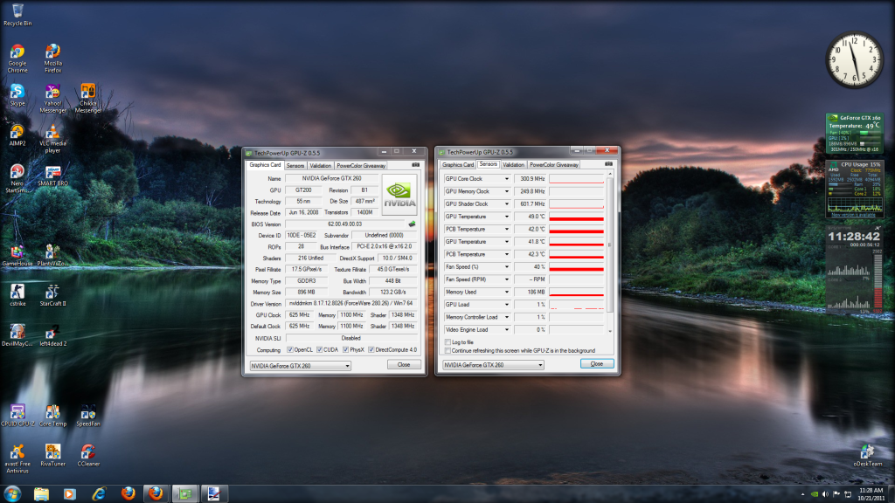Toggle the PhysX checkbox

(x=346, y=349)
